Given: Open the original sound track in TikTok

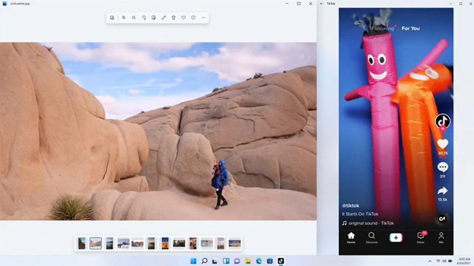Looking at the screenshot, I should coord(371,222).
